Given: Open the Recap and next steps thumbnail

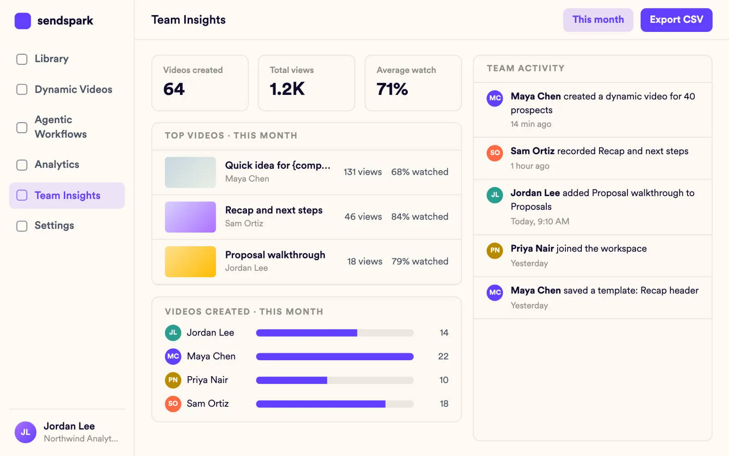Looking at the screenshot, I should (190, 217).
